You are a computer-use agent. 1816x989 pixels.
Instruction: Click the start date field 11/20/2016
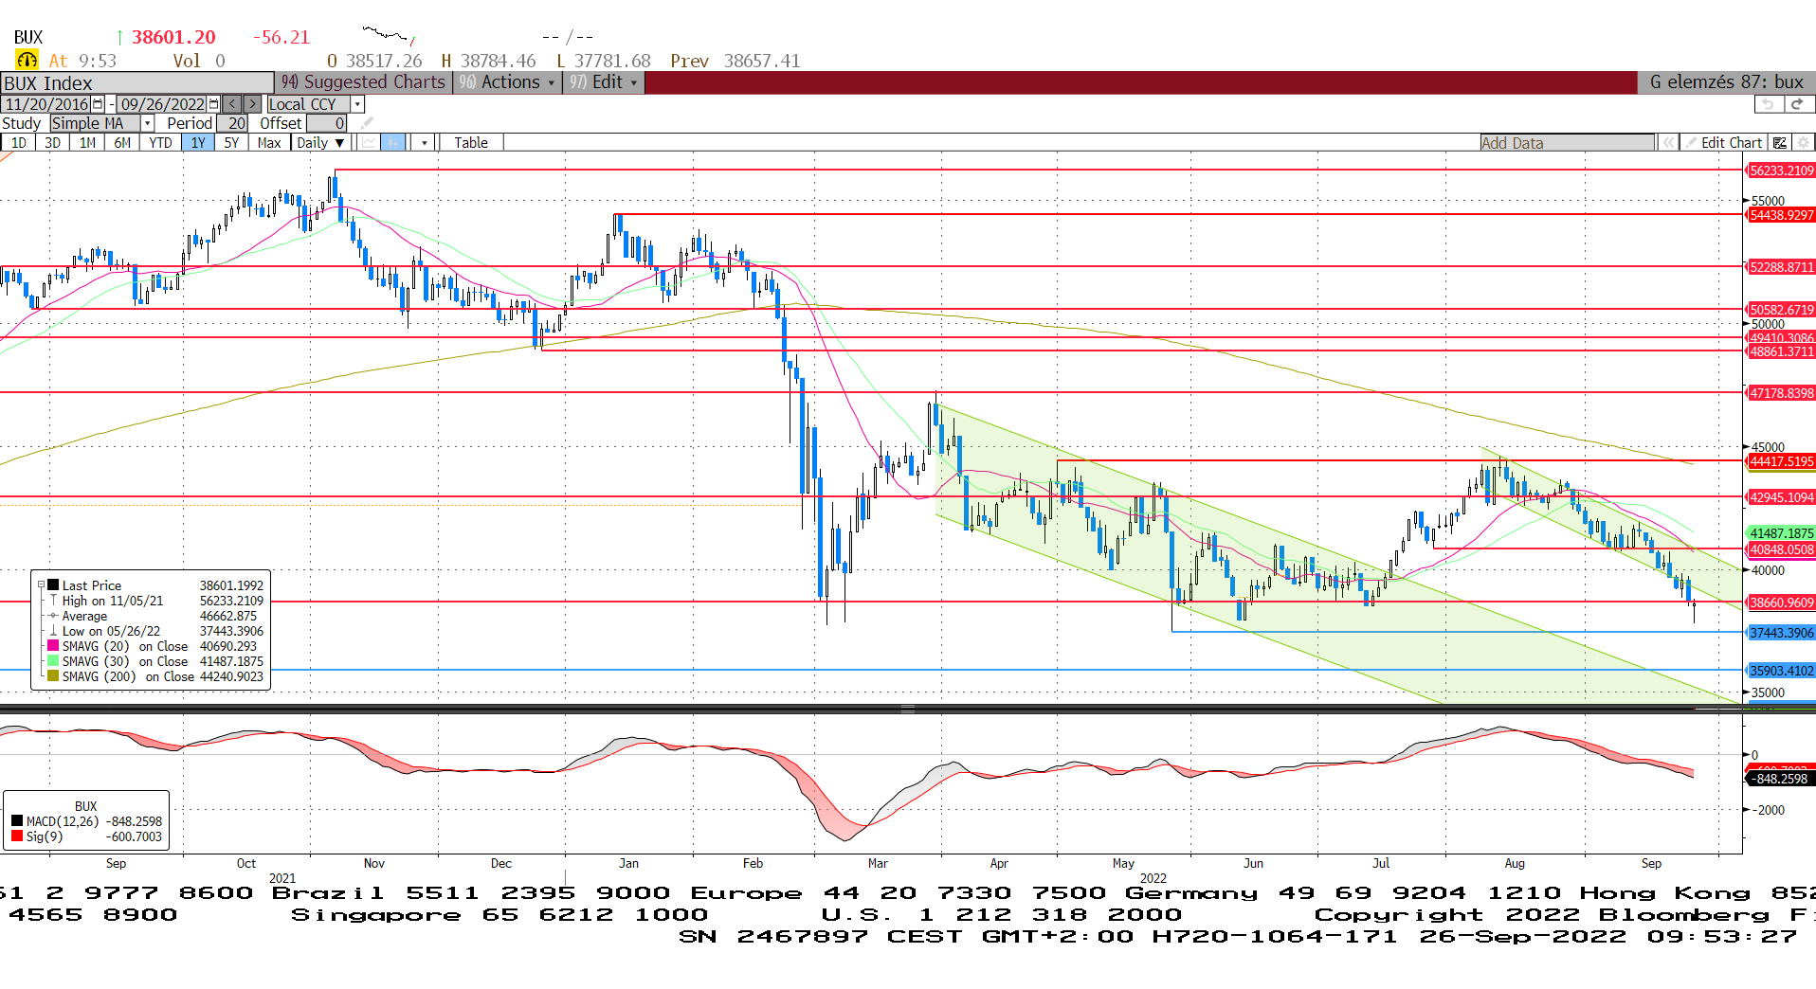click(46, 104)
